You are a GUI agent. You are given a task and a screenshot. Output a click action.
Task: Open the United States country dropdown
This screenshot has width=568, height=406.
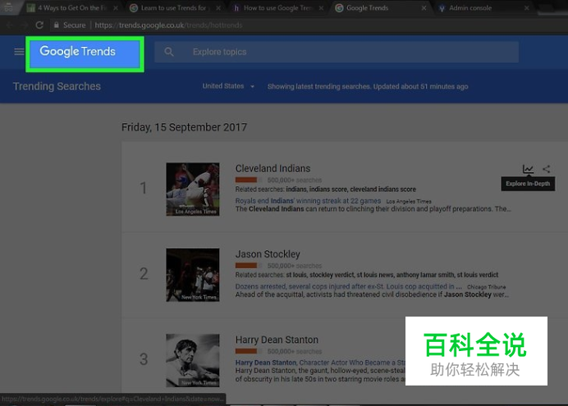pyautogui.click(x=228, y=86)
